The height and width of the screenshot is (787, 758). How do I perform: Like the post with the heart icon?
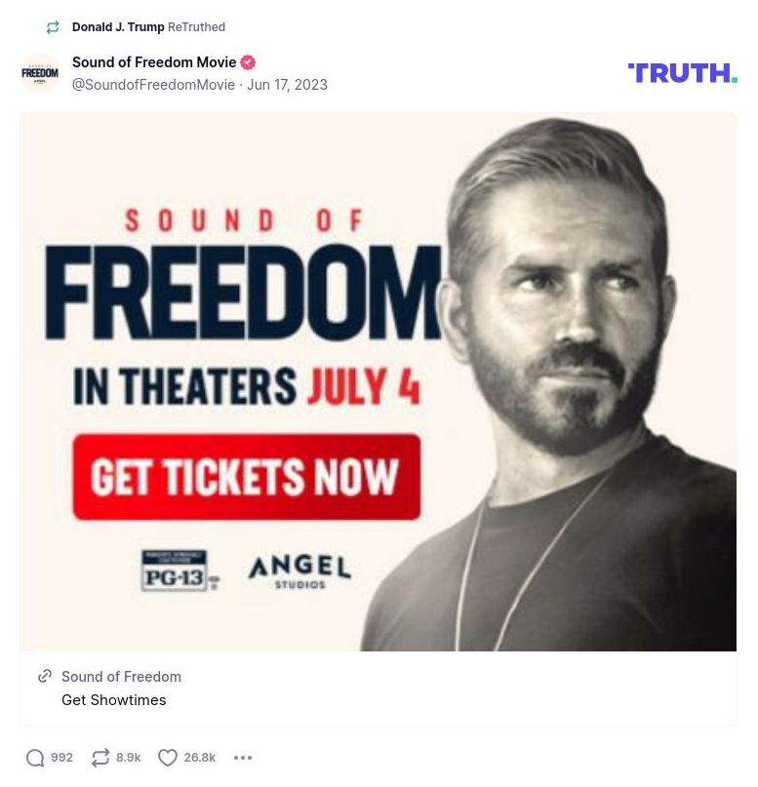point(168,758)
